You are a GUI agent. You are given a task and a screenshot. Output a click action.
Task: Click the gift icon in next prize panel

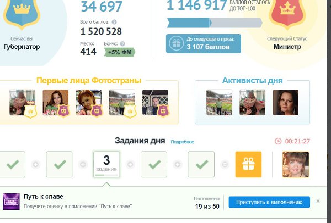coord(177,43)
